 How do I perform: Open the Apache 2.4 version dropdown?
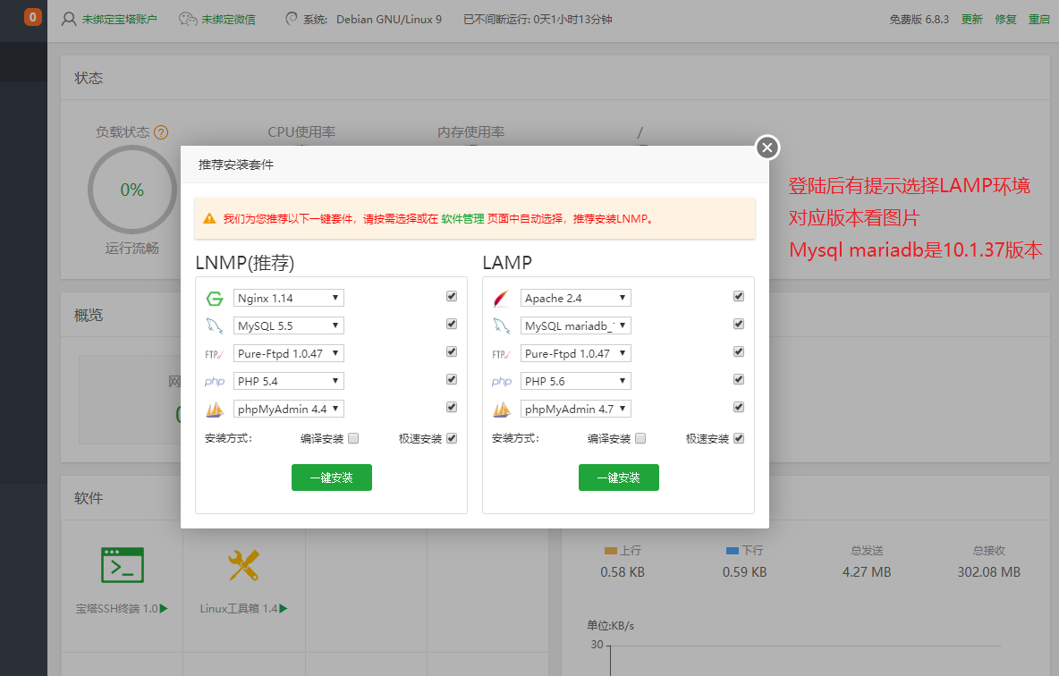575,298
